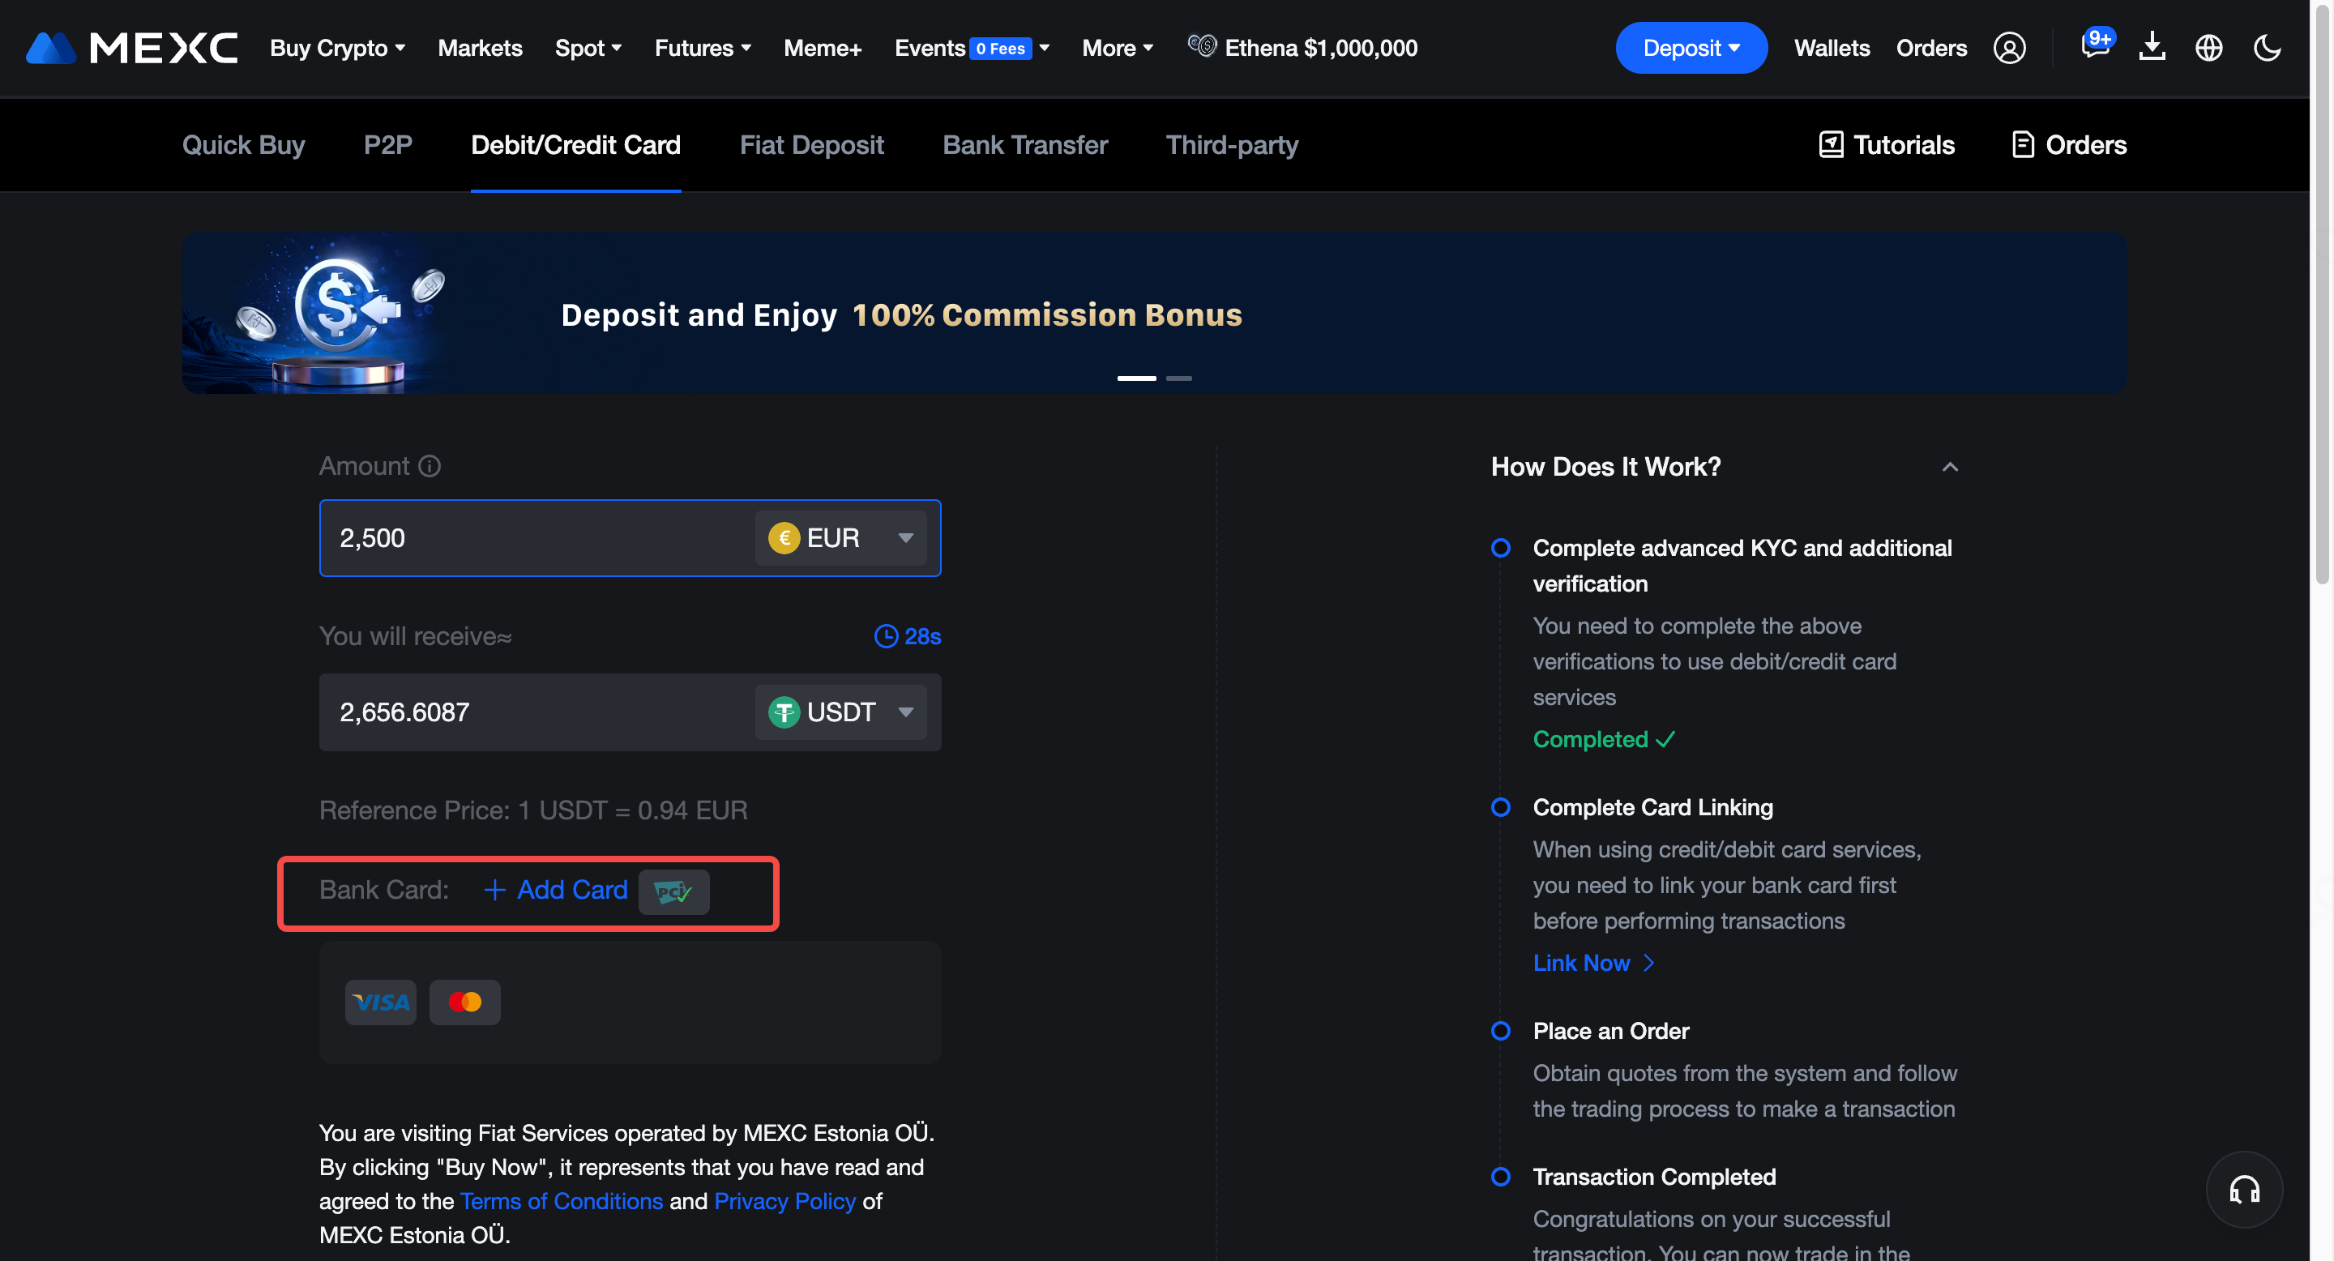Open the Meme+ menu item
The width and height of the screenshot is (2334, 1261).
pos(823,48)
